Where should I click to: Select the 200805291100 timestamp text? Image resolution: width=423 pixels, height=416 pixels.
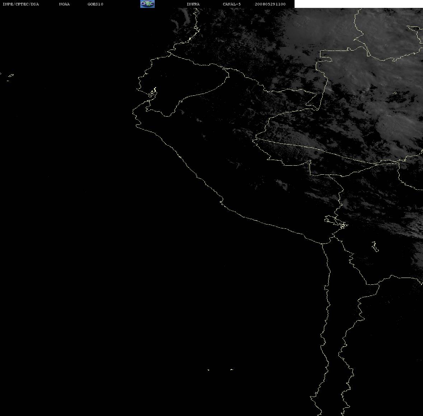coord(270,4)
